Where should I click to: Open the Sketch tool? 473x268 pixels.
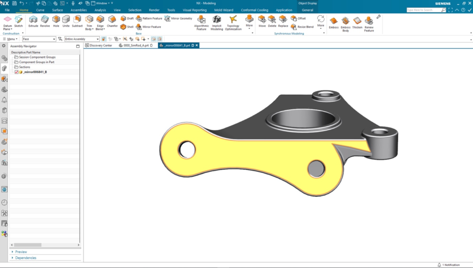coord(18,21)
